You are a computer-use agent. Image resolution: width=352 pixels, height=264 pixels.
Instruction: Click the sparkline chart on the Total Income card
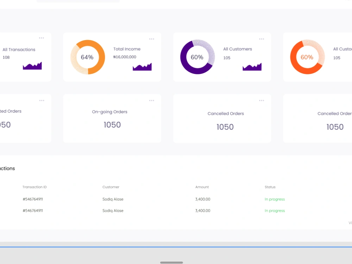pyautogui.click(x=142, y=67)
